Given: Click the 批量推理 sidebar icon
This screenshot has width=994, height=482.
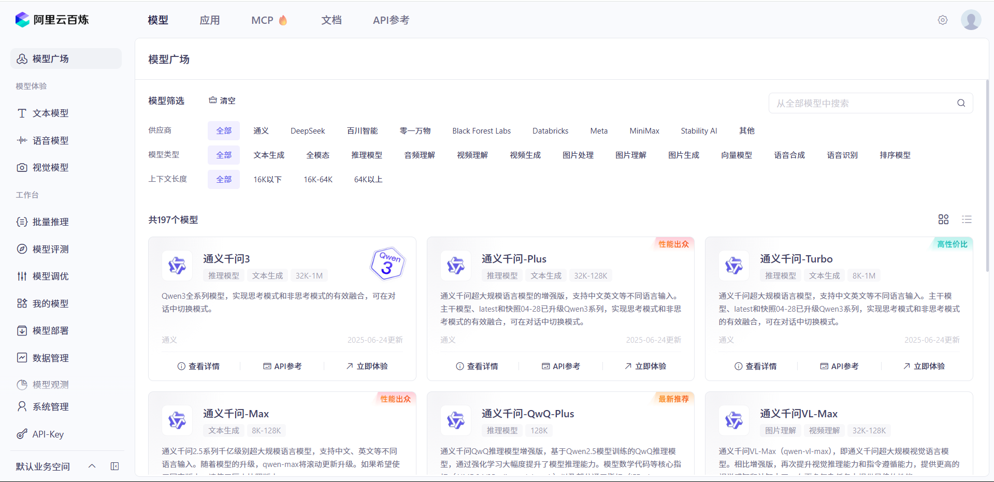Looking at the screenshot, I should click(x=22, y=222).
